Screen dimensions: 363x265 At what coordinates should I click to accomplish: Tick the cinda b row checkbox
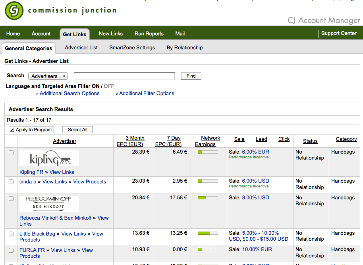[11, 182]
